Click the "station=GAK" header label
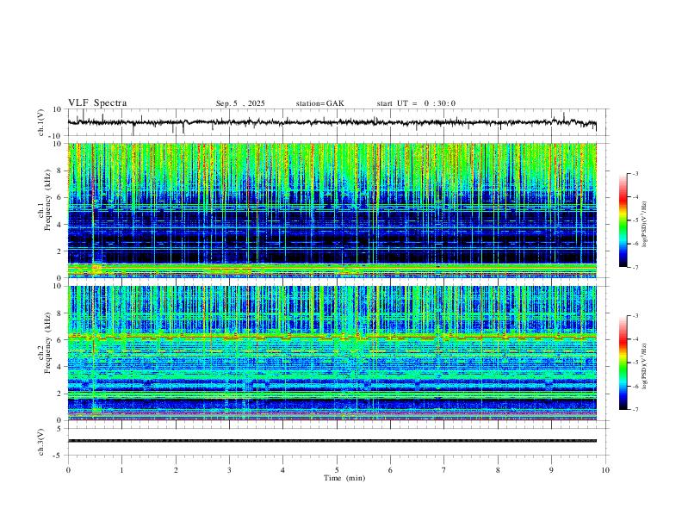682x527 pixels. pos(319,103)
